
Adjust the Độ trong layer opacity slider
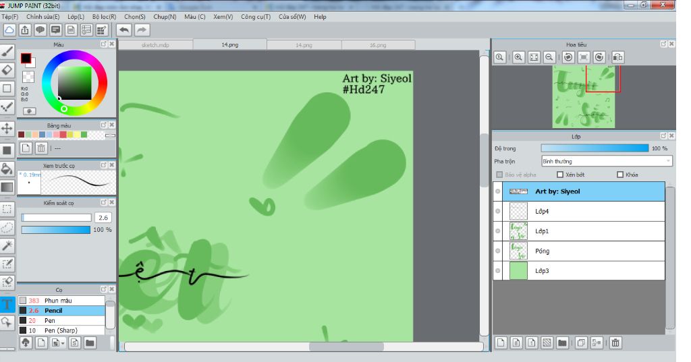pyautogui.click(x=595, y=148)
